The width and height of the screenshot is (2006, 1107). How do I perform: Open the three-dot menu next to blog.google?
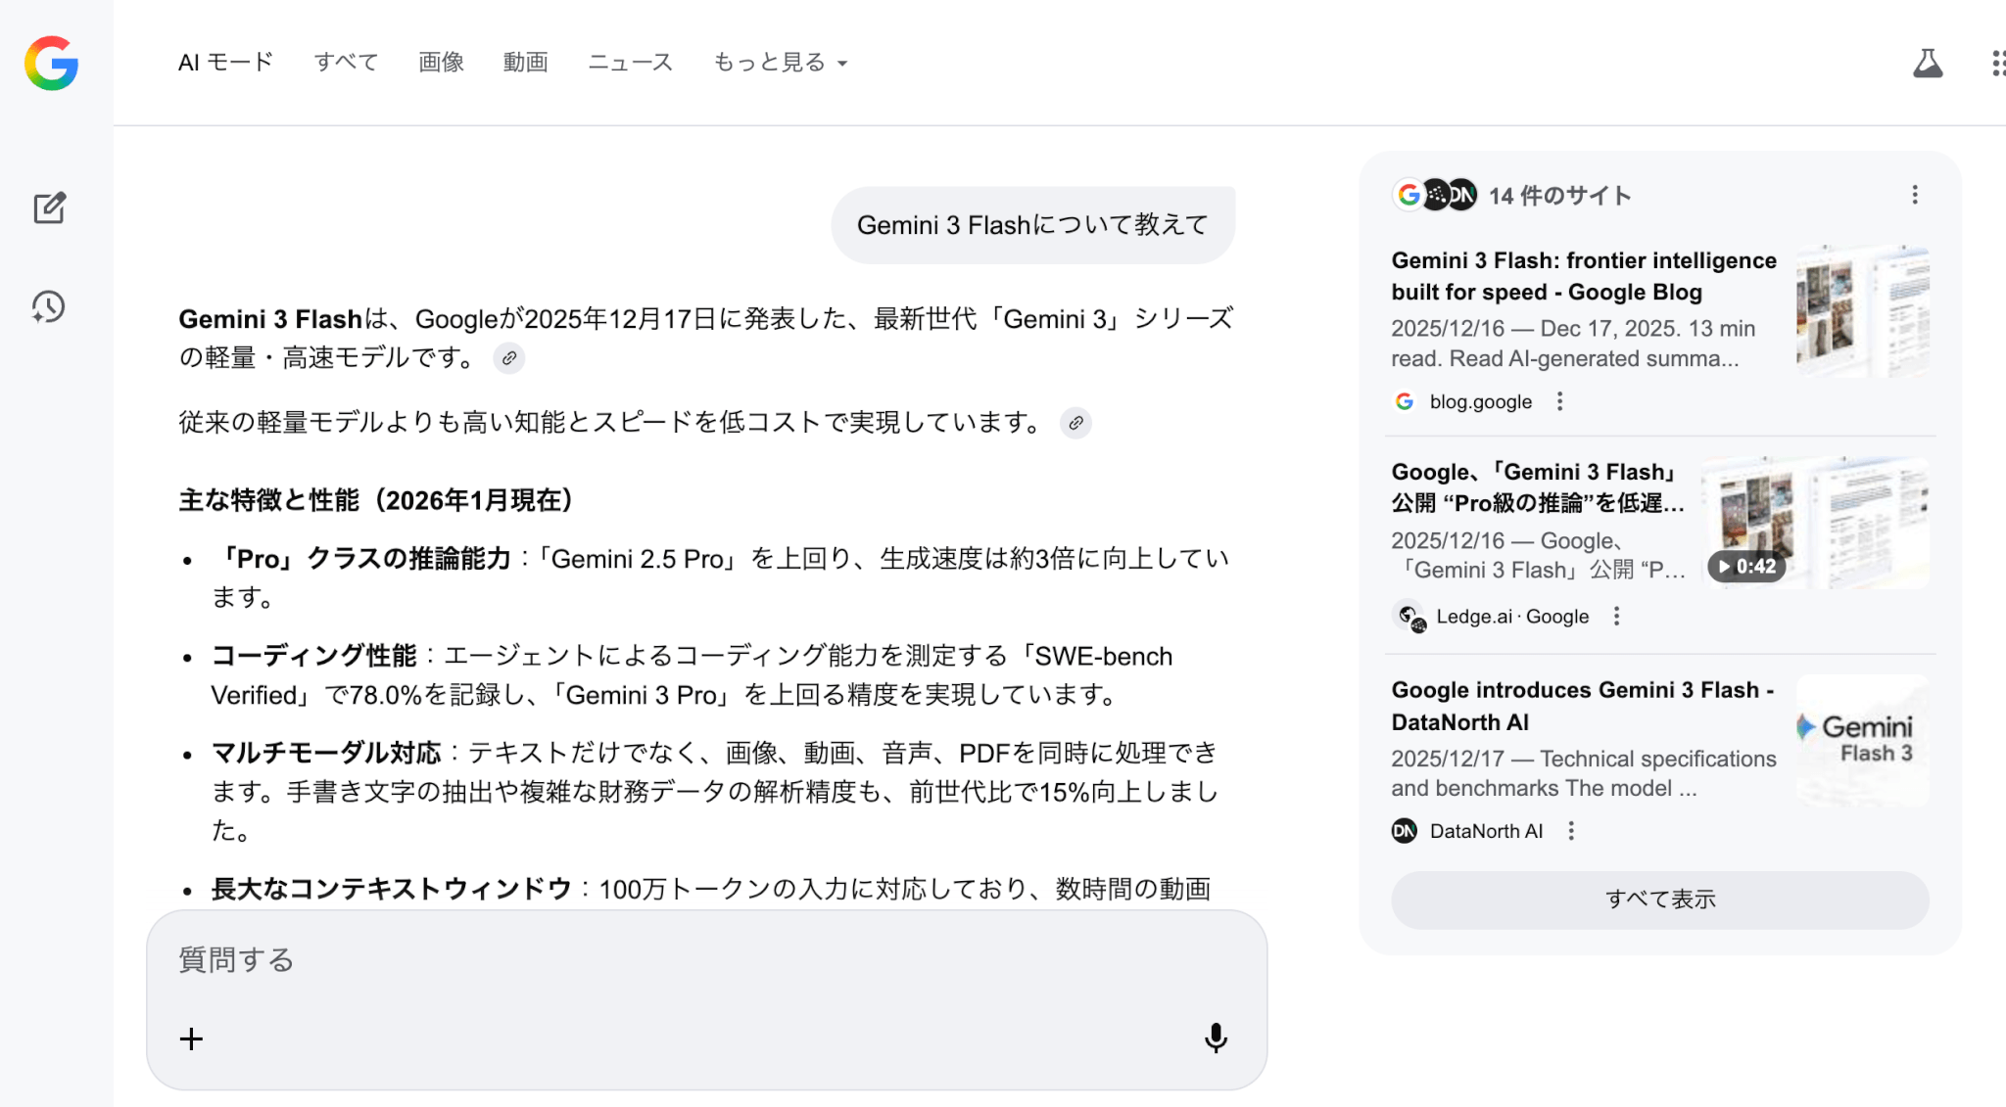pyautogui.click(x=1559, y=401)
